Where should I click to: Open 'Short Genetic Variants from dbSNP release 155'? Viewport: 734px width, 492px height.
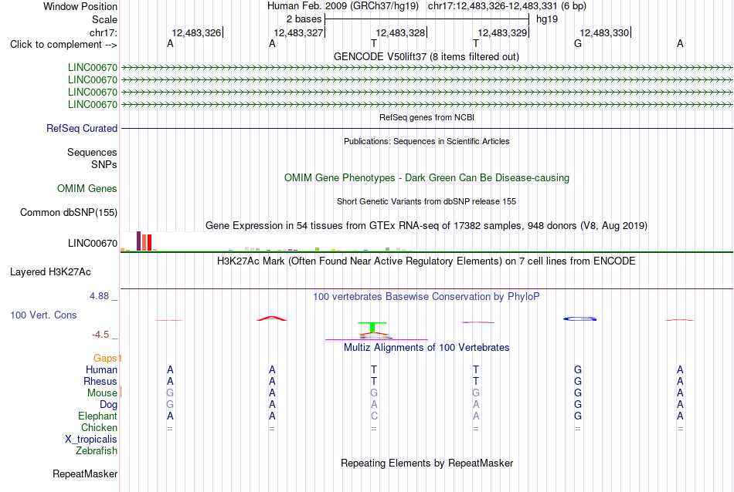(x=426, y=201)
